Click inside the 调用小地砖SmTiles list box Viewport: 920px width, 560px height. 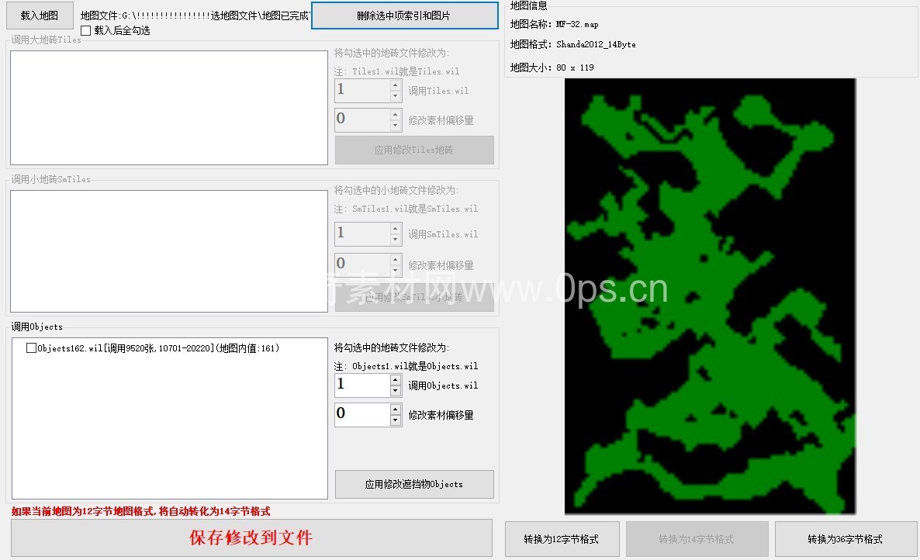168,251
